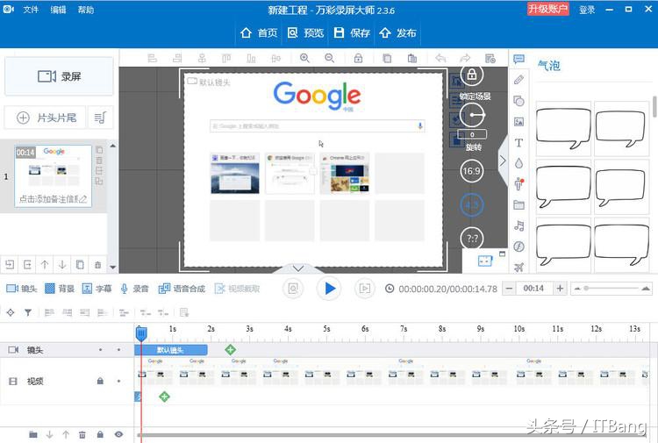Image resolution: width=658 pixels, height=443 pixels.
Task: Click 发布 publish button
Action: pyautogui.click(x=397, y=32)
